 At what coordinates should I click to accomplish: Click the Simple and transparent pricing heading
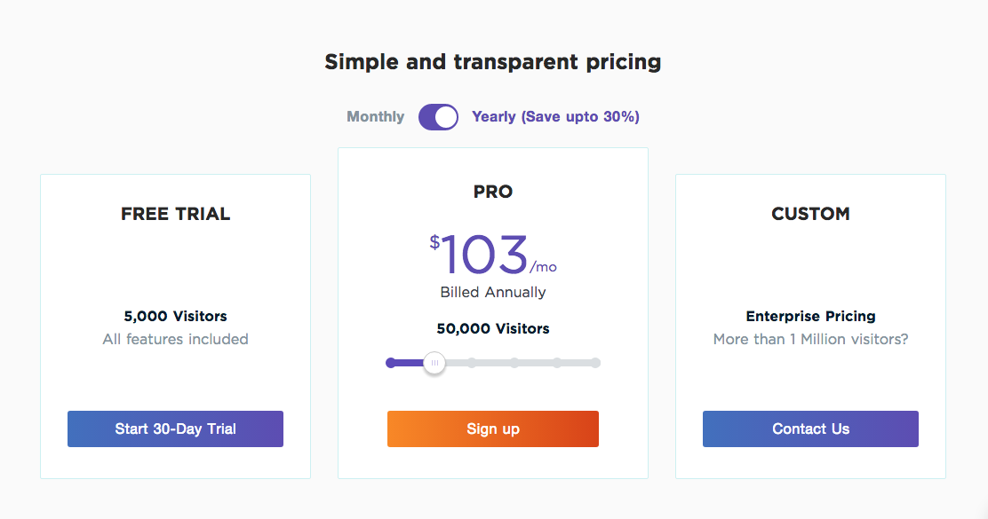pyautogui.click(x=493, y=62)
